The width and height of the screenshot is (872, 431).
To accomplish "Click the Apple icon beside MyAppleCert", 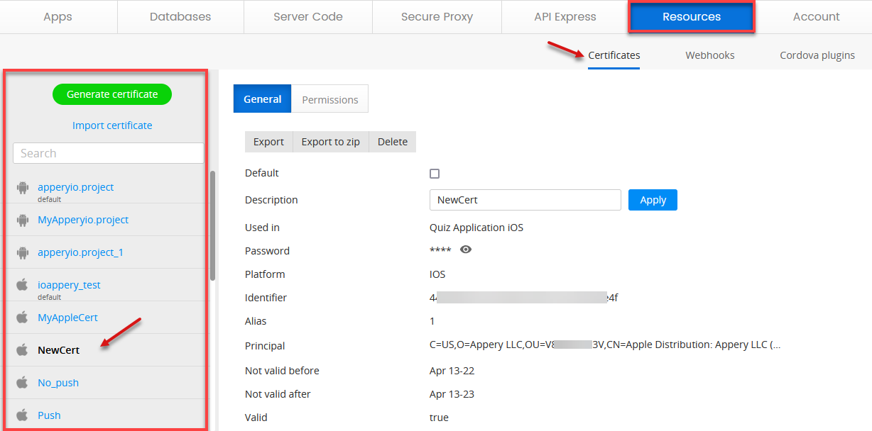I will [23, 318].
